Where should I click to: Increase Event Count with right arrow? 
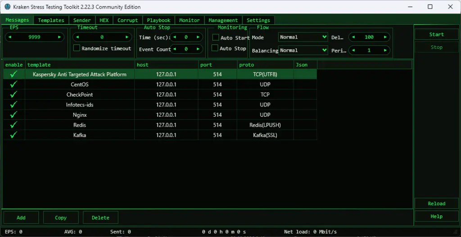point(198,49)
